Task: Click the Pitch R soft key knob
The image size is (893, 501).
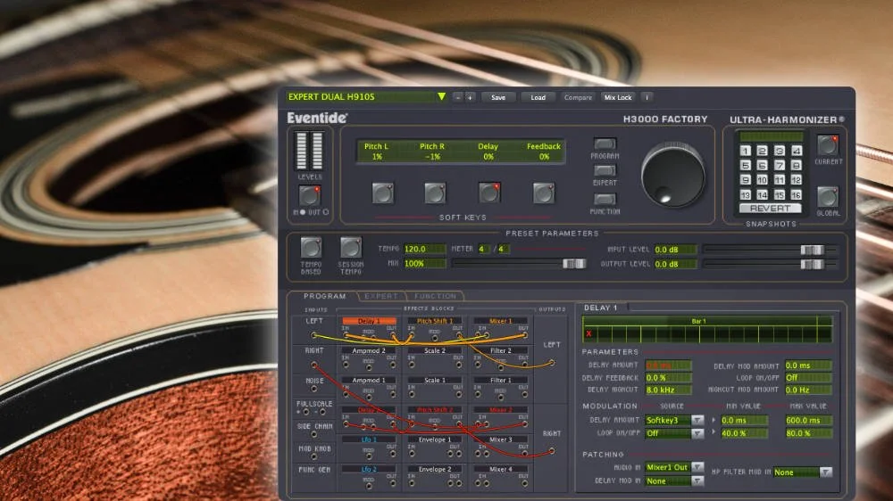Action: pyautogui.click(x=435, y=193)
